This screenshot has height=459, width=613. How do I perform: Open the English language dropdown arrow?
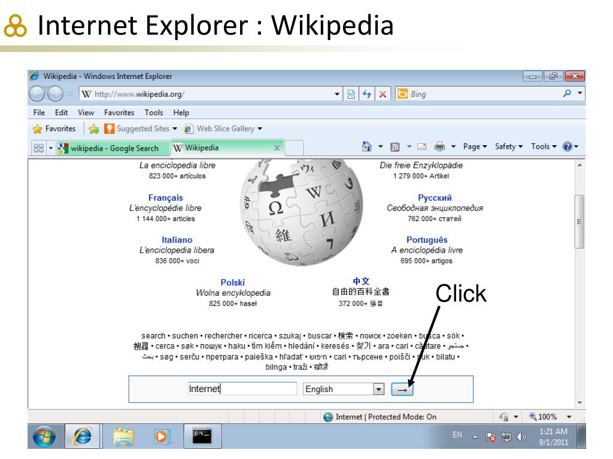[x=378, y=389]
